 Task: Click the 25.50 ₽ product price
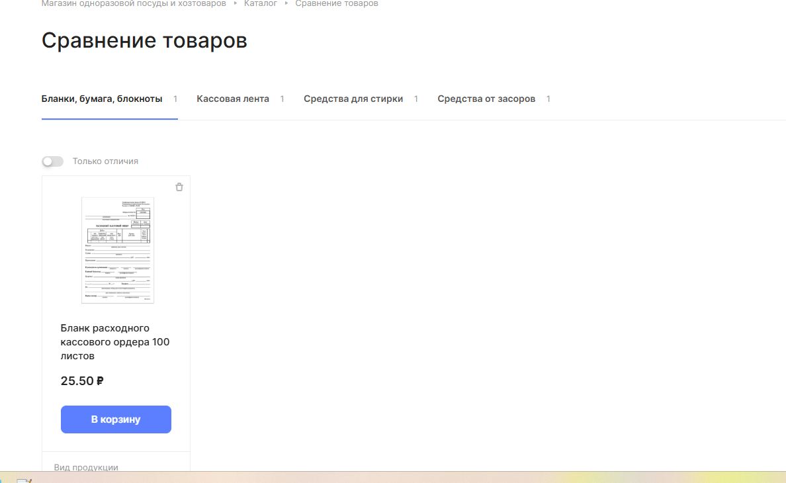(x=82, y=381)
